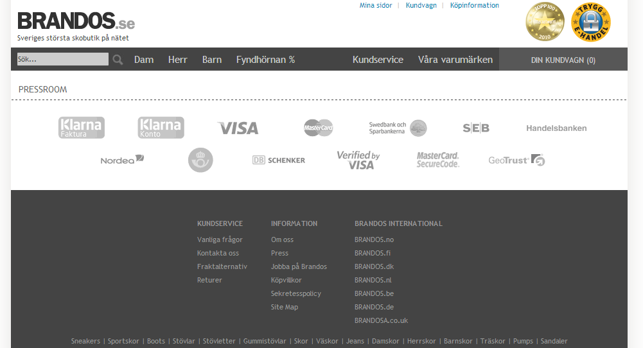
Task: Click the MasterCard circles logo
Action: point(318,128)
